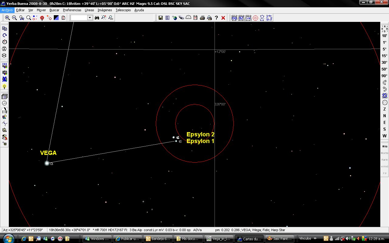Toggle constellation boundaries icon
The width and height of the screenshot is (389, 243).
pos(269,18)
